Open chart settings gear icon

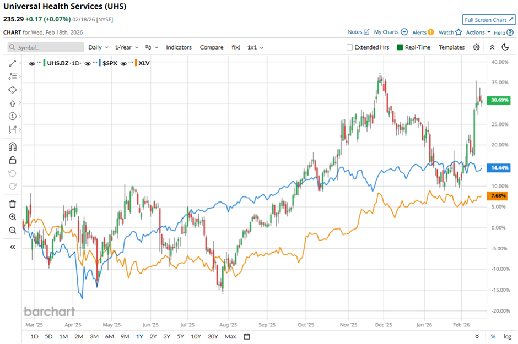click(x=476, y=47)
